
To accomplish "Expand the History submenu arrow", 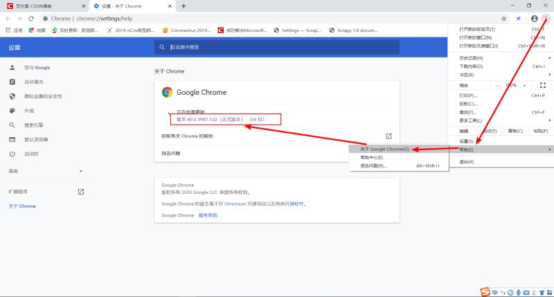I will tap(550, 58).
